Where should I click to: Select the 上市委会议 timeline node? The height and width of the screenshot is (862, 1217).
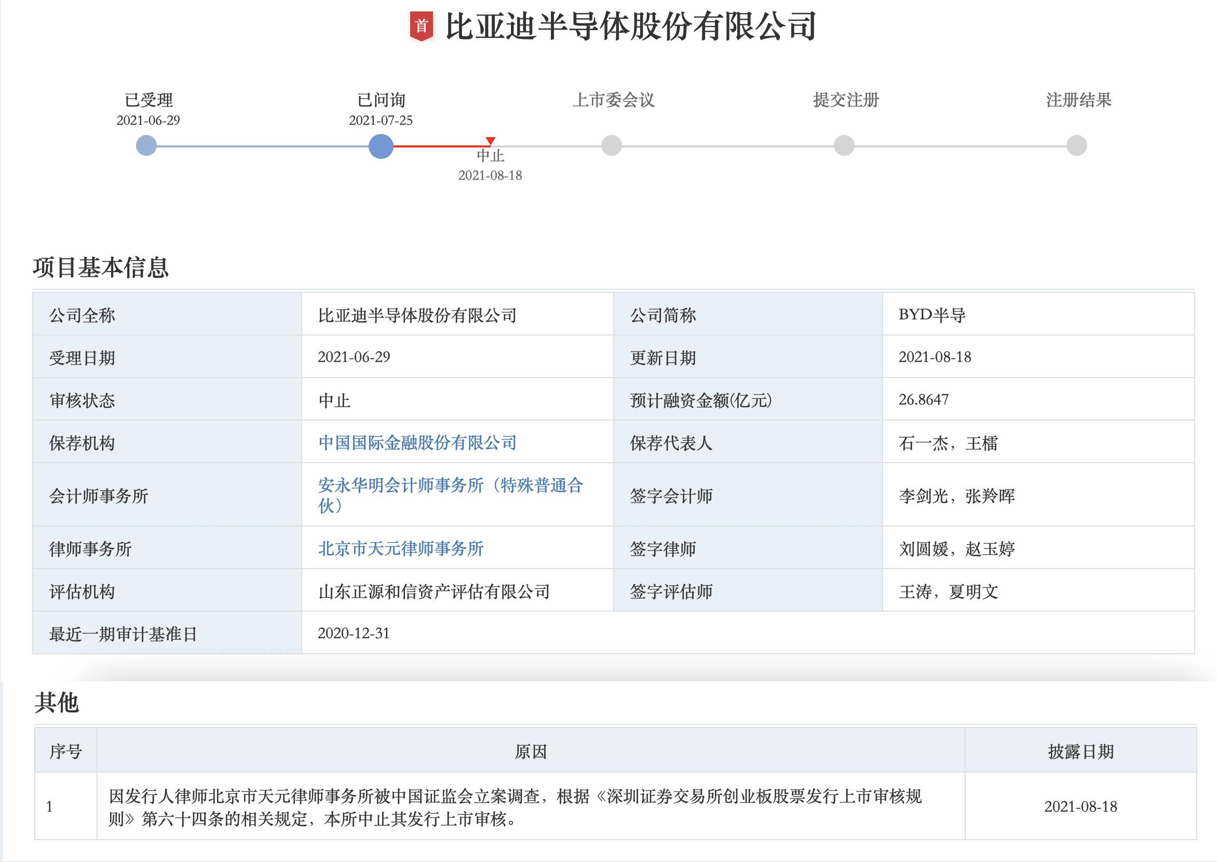[612, 145]
